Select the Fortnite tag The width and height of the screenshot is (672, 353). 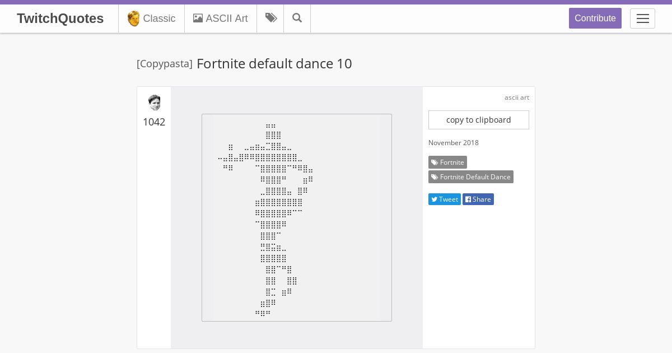(x=447, y=162)
